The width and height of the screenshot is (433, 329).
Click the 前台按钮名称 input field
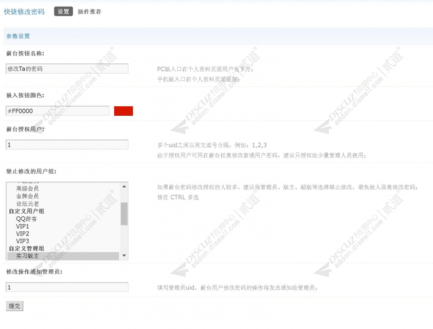67,69
